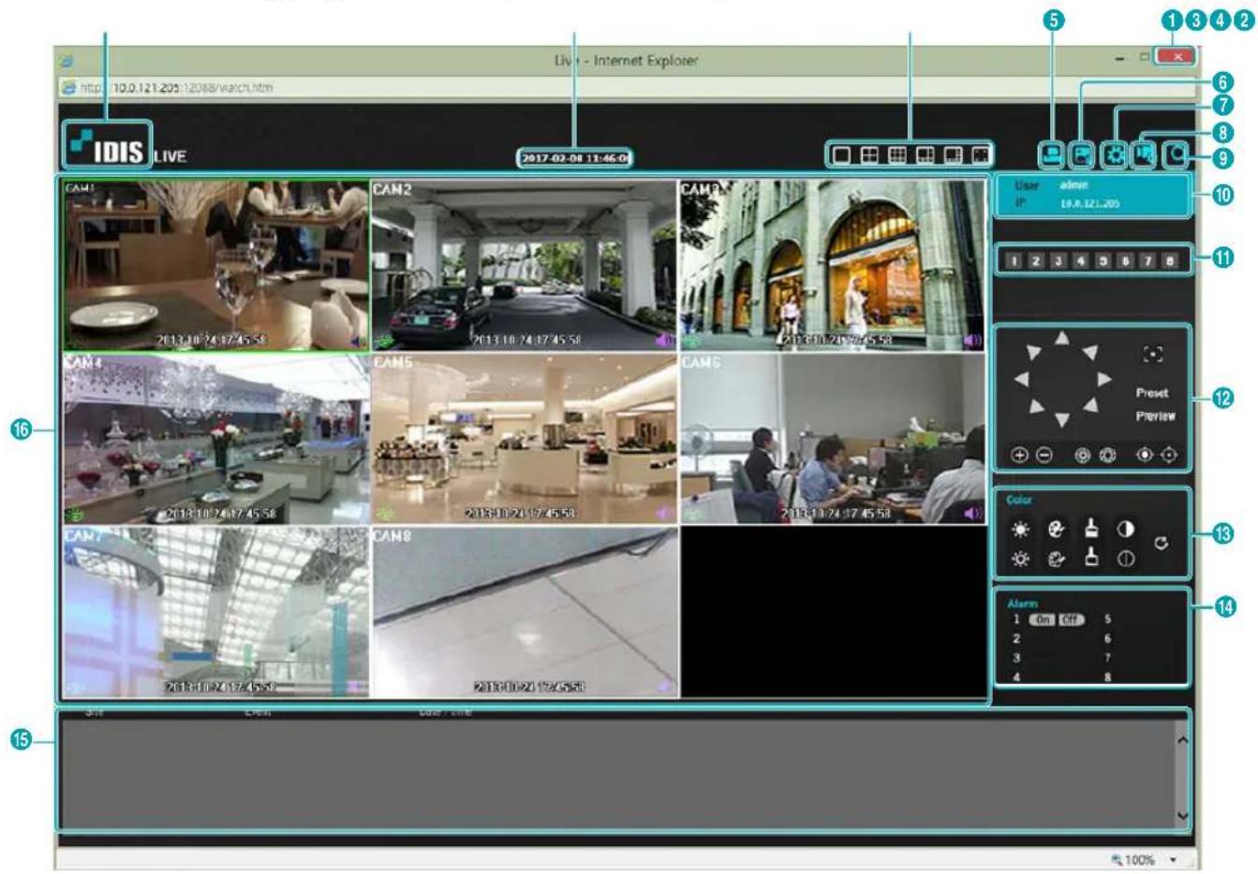The image size is (1258, 874).
Task: Select CAM4 display counter video tile
Action: 216,439
